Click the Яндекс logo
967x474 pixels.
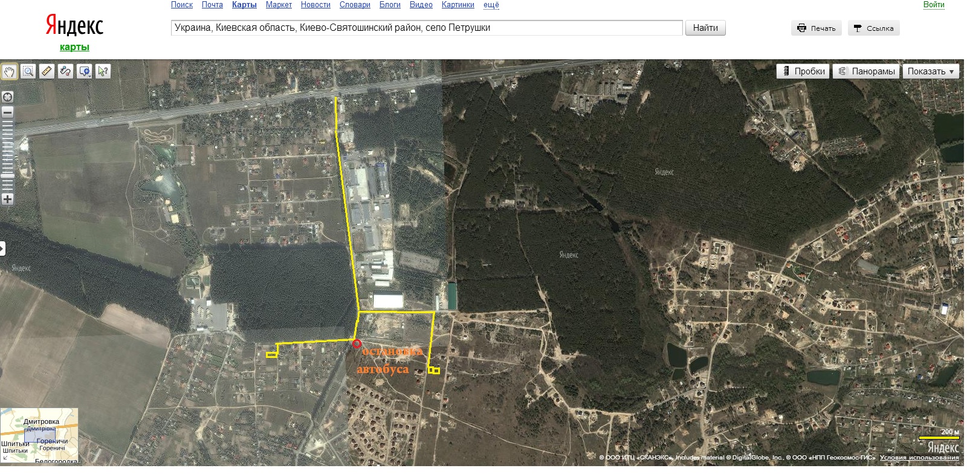(74, 25)
